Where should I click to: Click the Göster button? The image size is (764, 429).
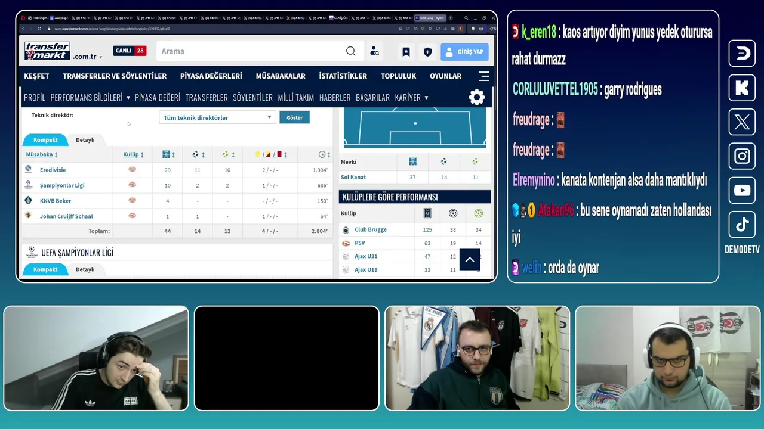click(294, 117)
